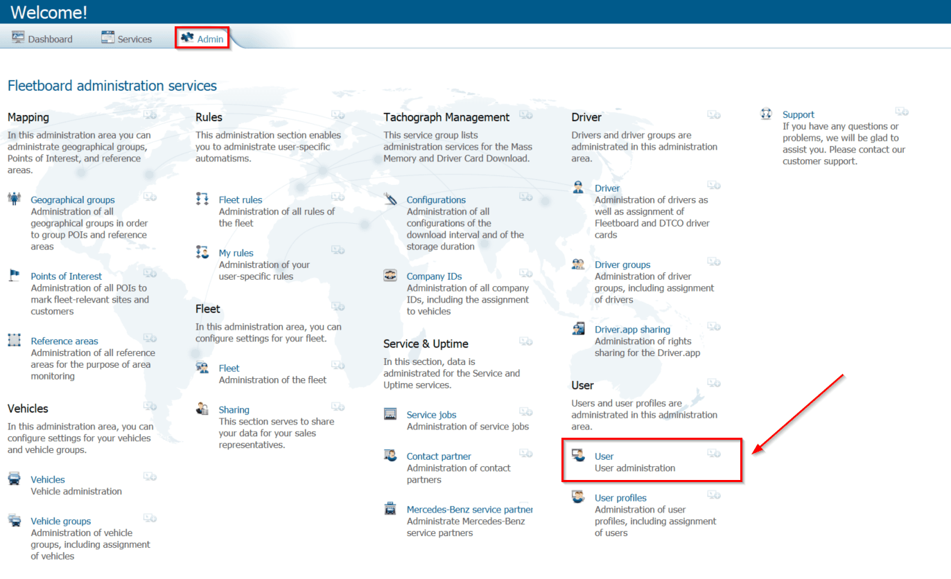Click the truck icon beside Vehicles
The width and height of the screenshot is (951, 579).
[14, 479]
